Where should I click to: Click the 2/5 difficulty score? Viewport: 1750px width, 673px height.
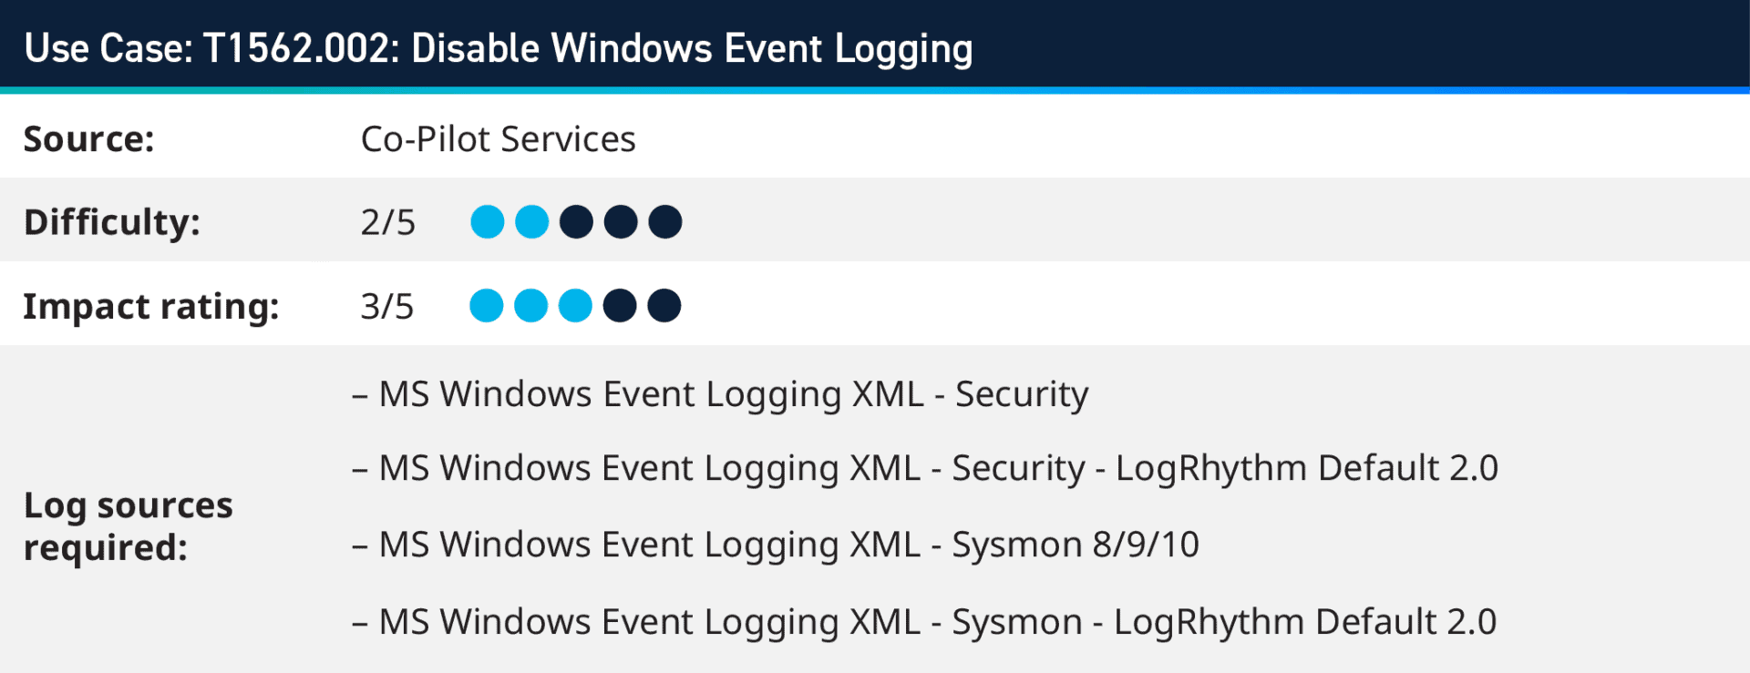point(387,222)
